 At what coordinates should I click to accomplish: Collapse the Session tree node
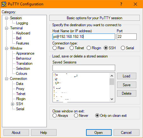tap(6, 18)
